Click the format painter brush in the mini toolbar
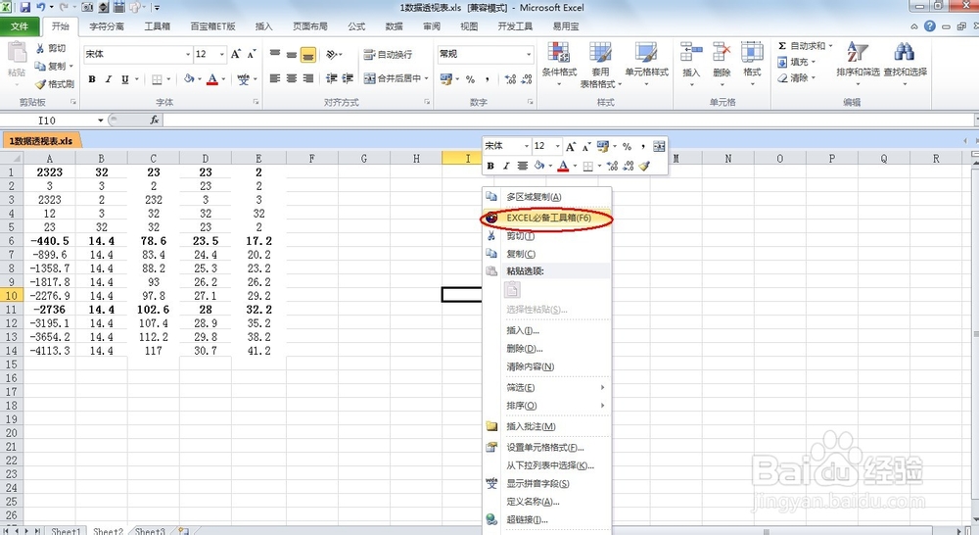The height and width of the screenshot is (535, 979). pyautogui.click(x=645, y=166)
